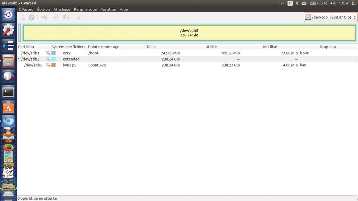Open the sound volume indicator

333,3
